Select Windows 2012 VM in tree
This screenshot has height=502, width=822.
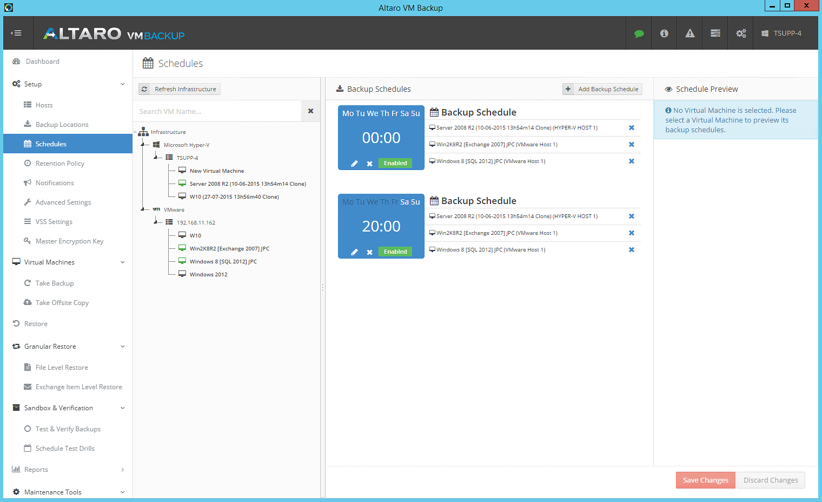pos(208,274)
